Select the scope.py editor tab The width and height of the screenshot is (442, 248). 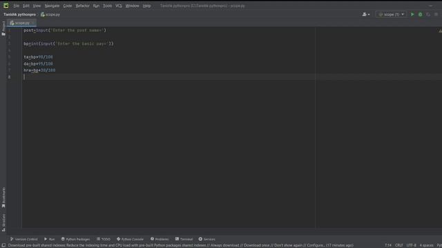21,23
